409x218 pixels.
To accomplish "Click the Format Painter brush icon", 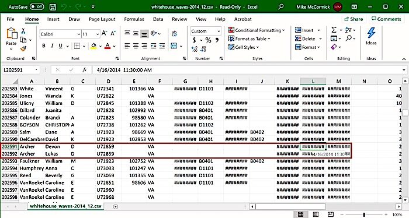I will click(23, 48).
